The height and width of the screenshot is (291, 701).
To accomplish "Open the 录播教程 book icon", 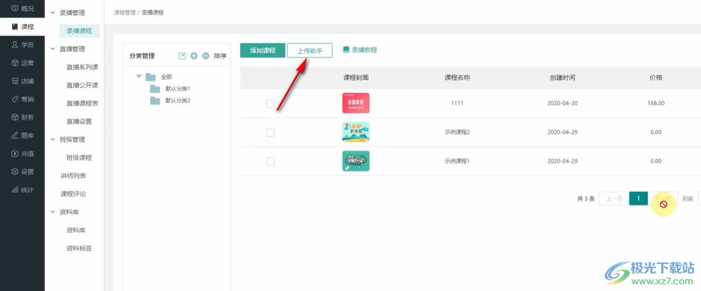I will click(x=346, y=50).
